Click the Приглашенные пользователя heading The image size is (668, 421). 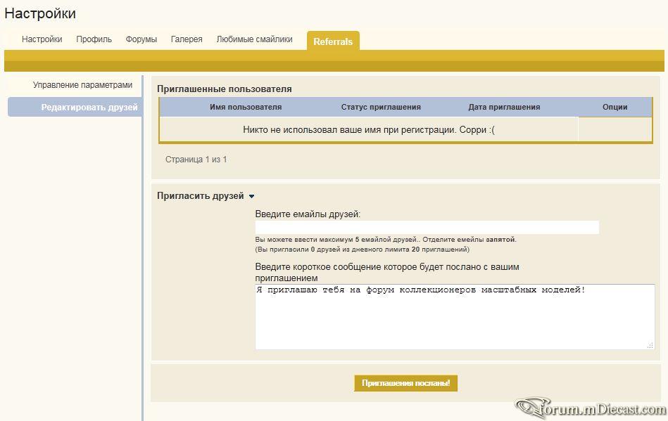click(224, 89)
